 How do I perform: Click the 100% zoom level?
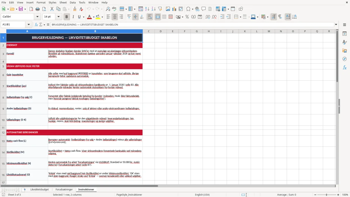click(345, 195)
